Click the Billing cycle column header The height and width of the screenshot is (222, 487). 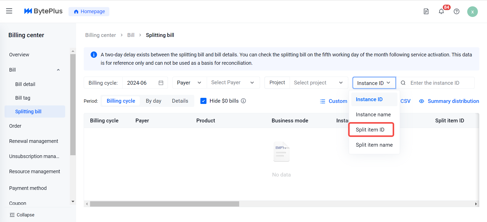coord(104,121)
